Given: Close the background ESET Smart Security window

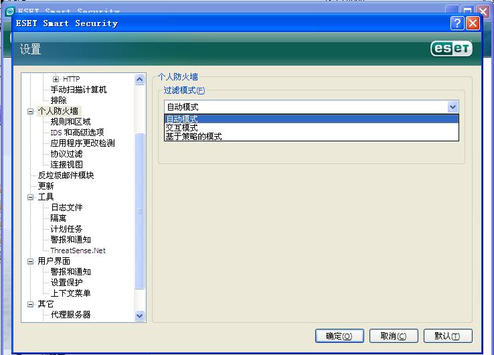Looking at the screenshot, I should click(x=483, y=11).
